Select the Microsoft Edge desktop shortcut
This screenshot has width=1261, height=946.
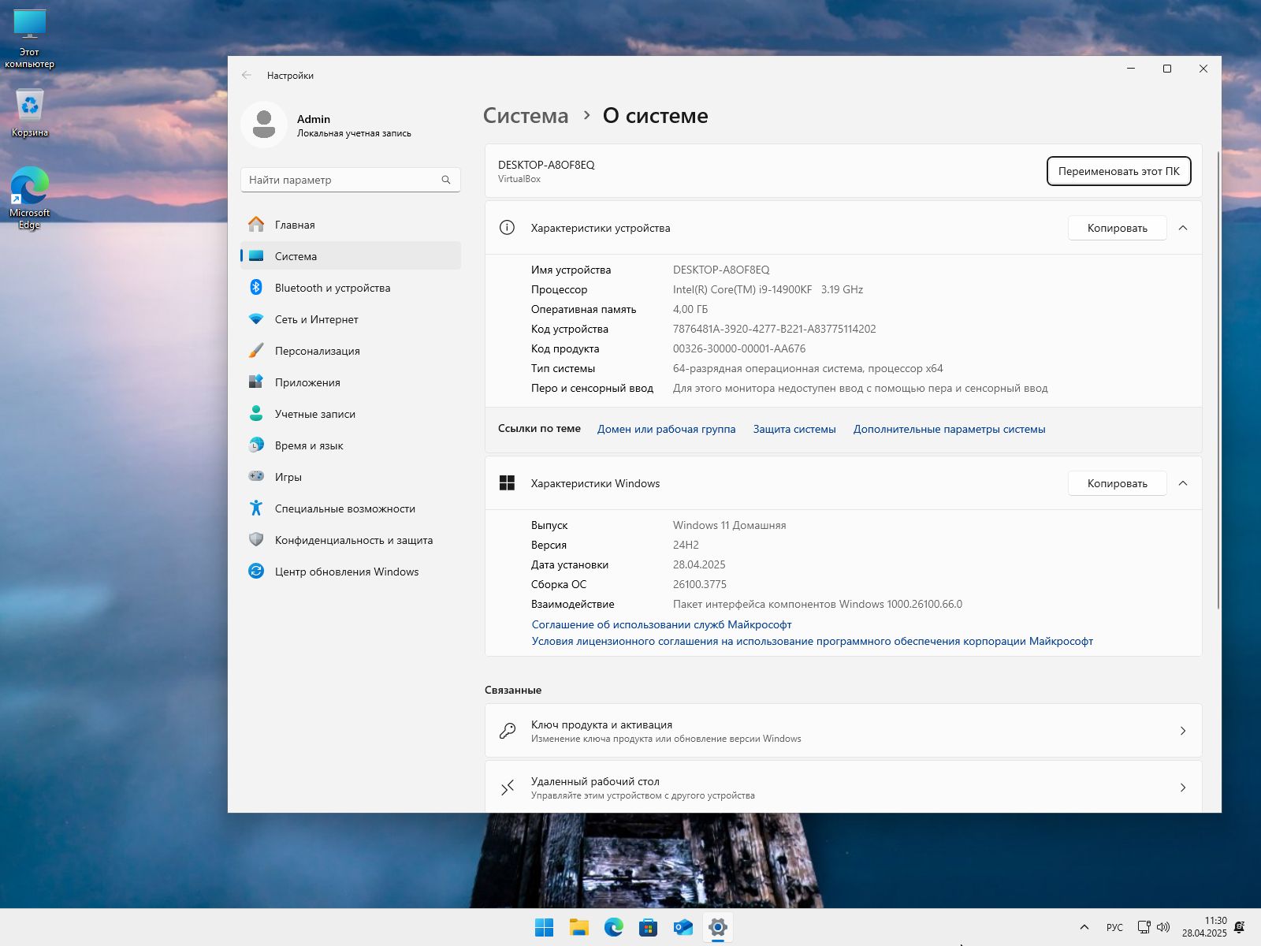pos(30,198)
